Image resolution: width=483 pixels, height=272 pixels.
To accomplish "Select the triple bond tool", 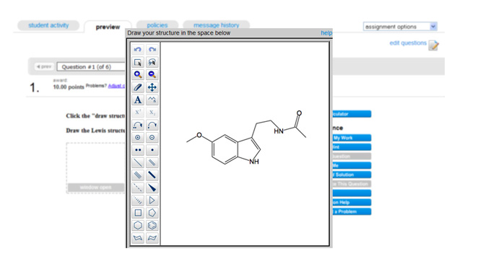I will coord(138,175).
